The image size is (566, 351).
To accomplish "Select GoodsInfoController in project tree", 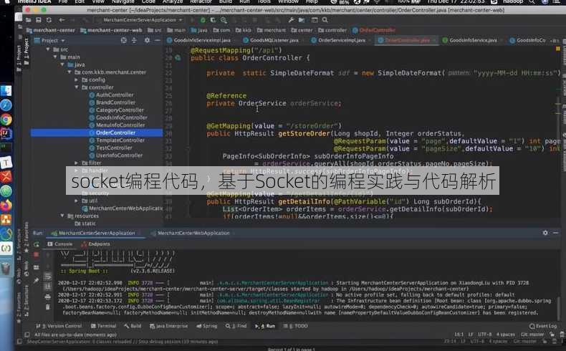I will tap(118, 117).
